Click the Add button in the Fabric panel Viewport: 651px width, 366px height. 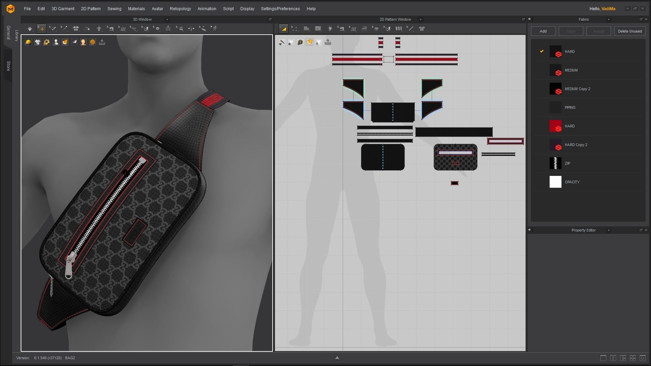click(x=543, y=31)
